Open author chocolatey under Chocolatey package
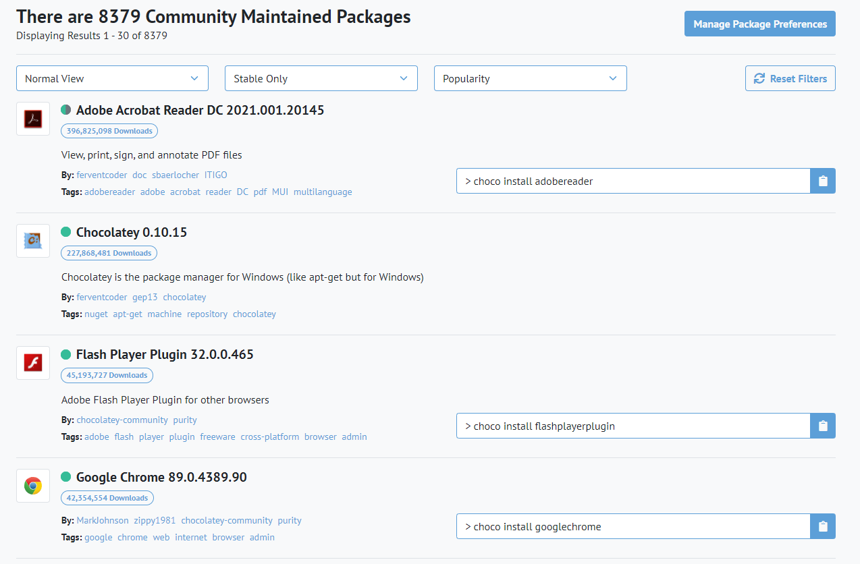Viewport: 860px width, 564px height. pyautogui.click(x=184, y=297)
